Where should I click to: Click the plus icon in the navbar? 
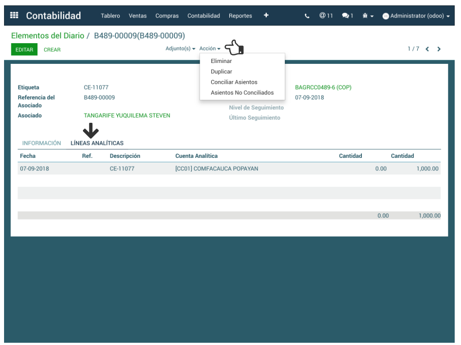pyautogui.click(x=266, y=15)
